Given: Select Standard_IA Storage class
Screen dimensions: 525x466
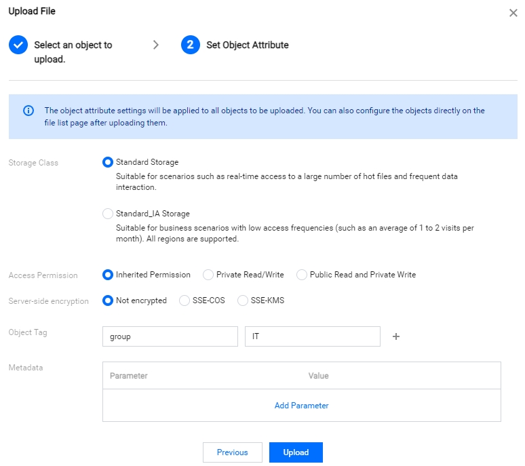Looking at the screenshot, I should click(x=107, y=214).
